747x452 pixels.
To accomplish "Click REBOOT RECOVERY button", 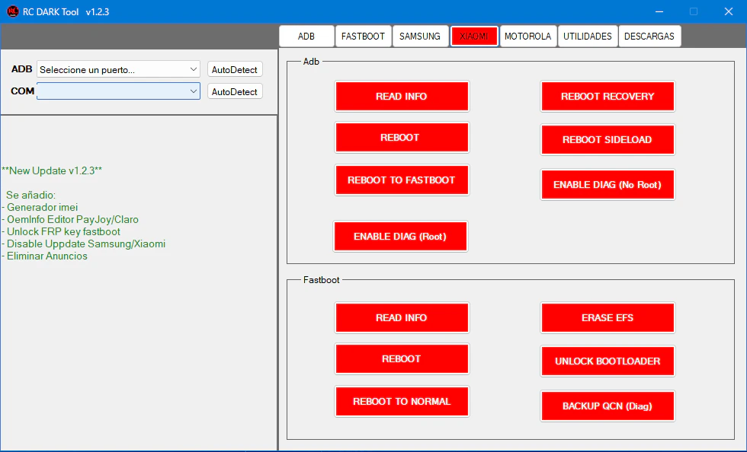I will 608,96.
